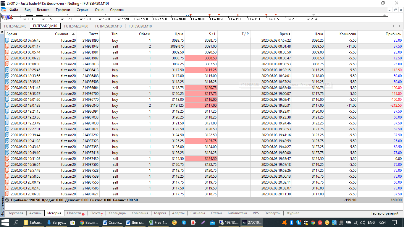This screenshot has height=227, width=404.
Task: Click the buy deal icon of ticket 214986413
Action: pos(7,70)
